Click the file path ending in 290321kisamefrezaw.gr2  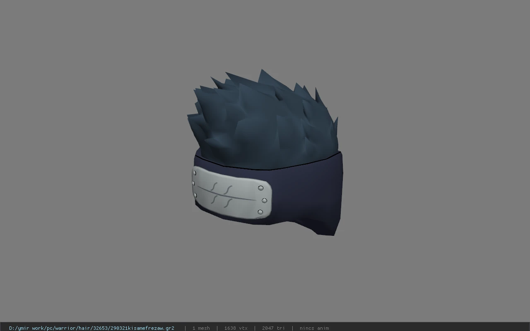point(92,328)
